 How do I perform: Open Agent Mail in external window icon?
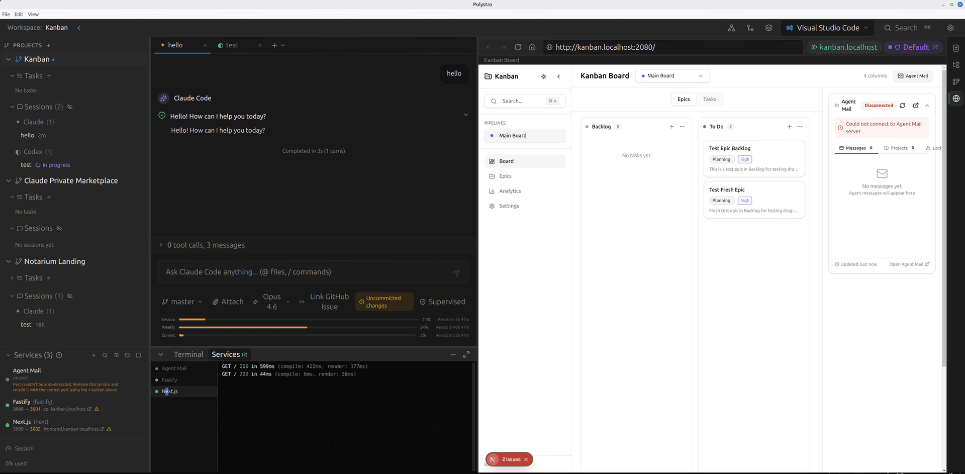[916, 106]
